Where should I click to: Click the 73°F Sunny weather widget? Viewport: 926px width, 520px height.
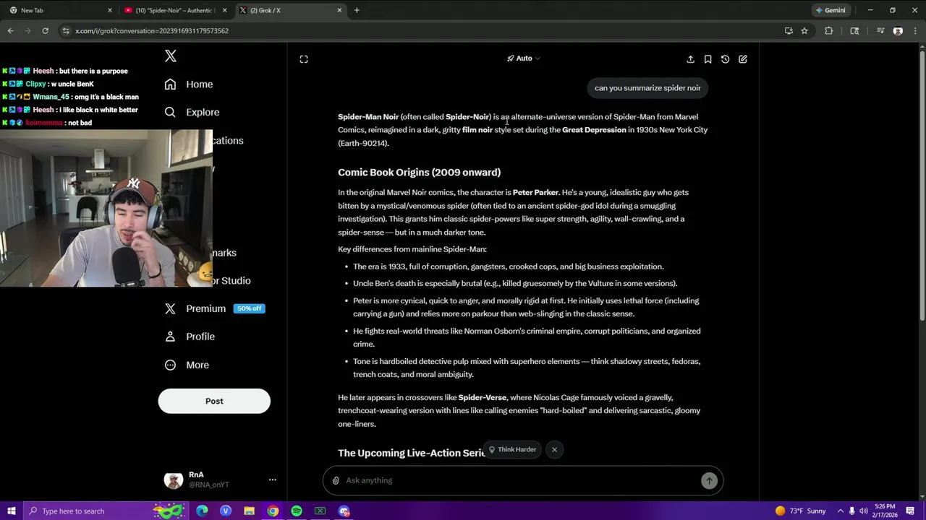(x=800, y=511)
